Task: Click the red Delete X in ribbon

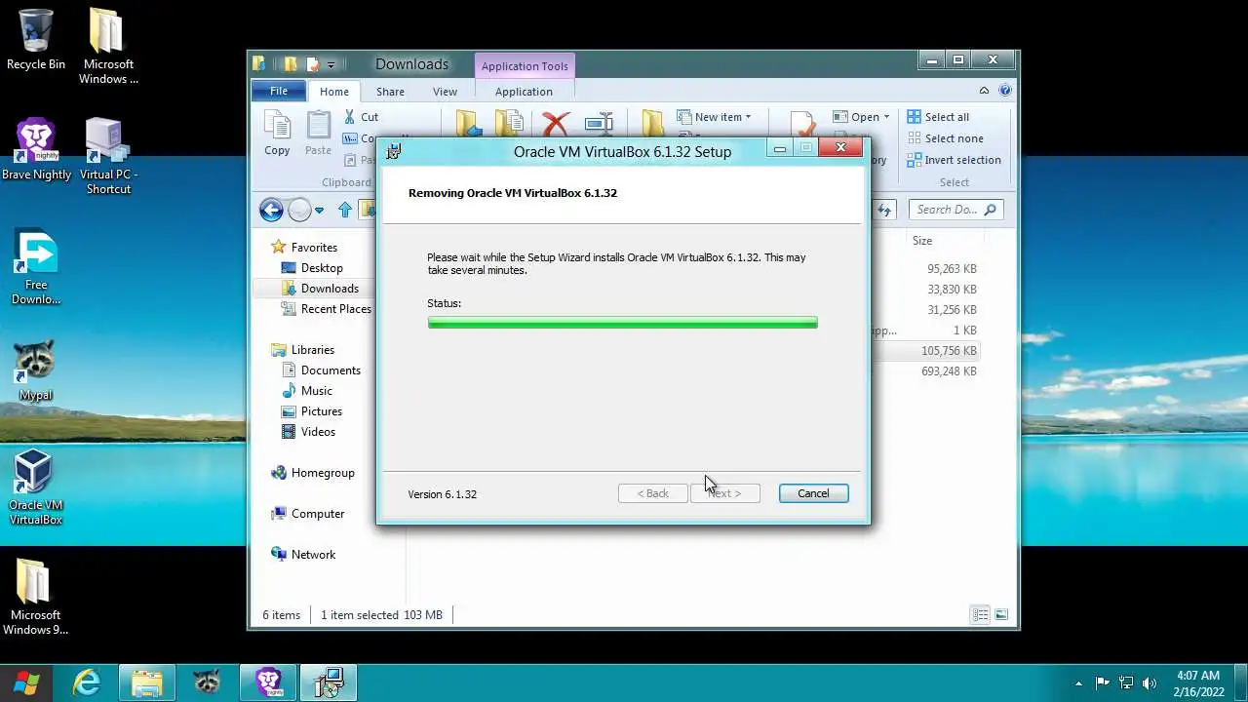Action: pos(556,125)
